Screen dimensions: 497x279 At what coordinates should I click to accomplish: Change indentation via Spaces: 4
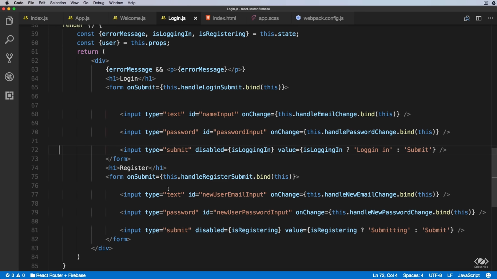(x=413, y=275)
